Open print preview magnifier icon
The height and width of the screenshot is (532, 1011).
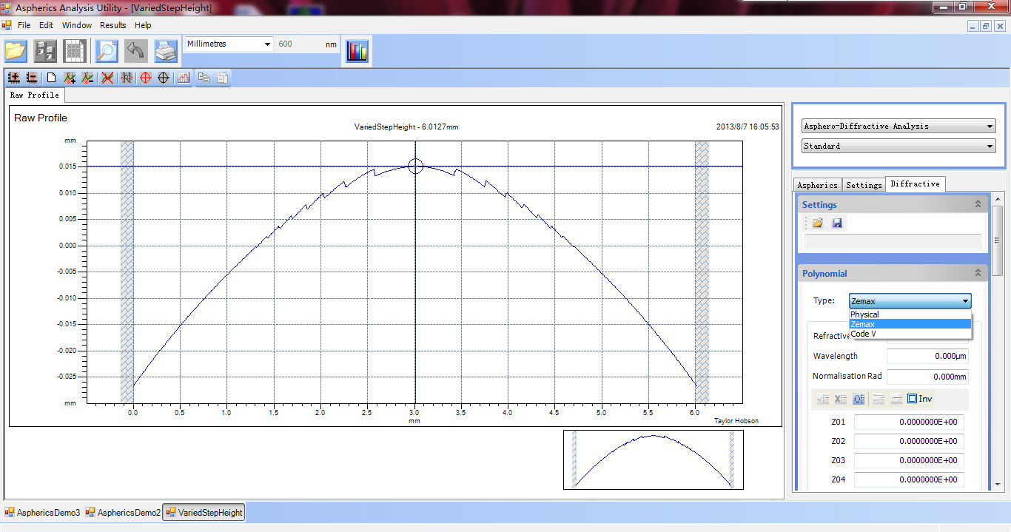[x=107, y=51]
